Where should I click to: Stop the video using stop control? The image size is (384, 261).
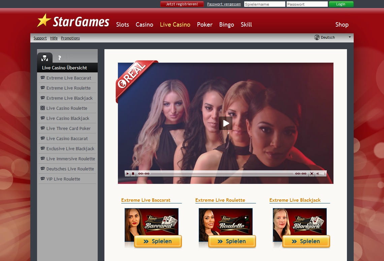(x=133, y=173)
